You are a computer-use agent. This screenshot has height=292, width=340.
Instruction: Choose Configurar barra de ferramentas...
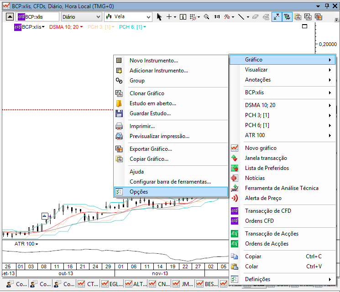click(x=171, y=182)
